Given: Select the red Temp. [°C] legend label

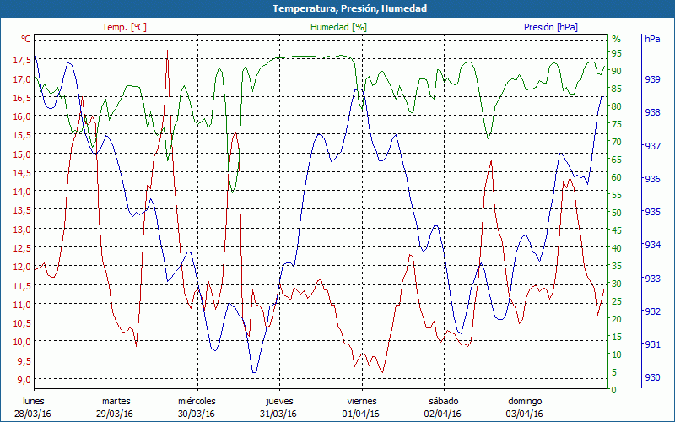Looking at the screenshot, I should [x=124, y=27].
